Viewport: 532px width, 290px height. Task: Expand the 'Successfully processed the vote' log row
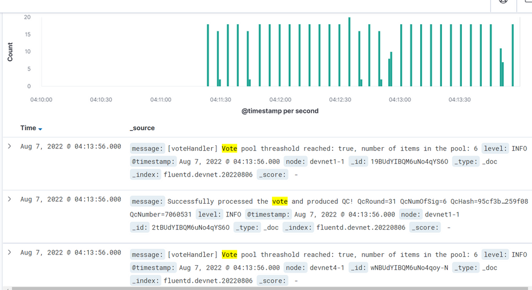[9, 200]
